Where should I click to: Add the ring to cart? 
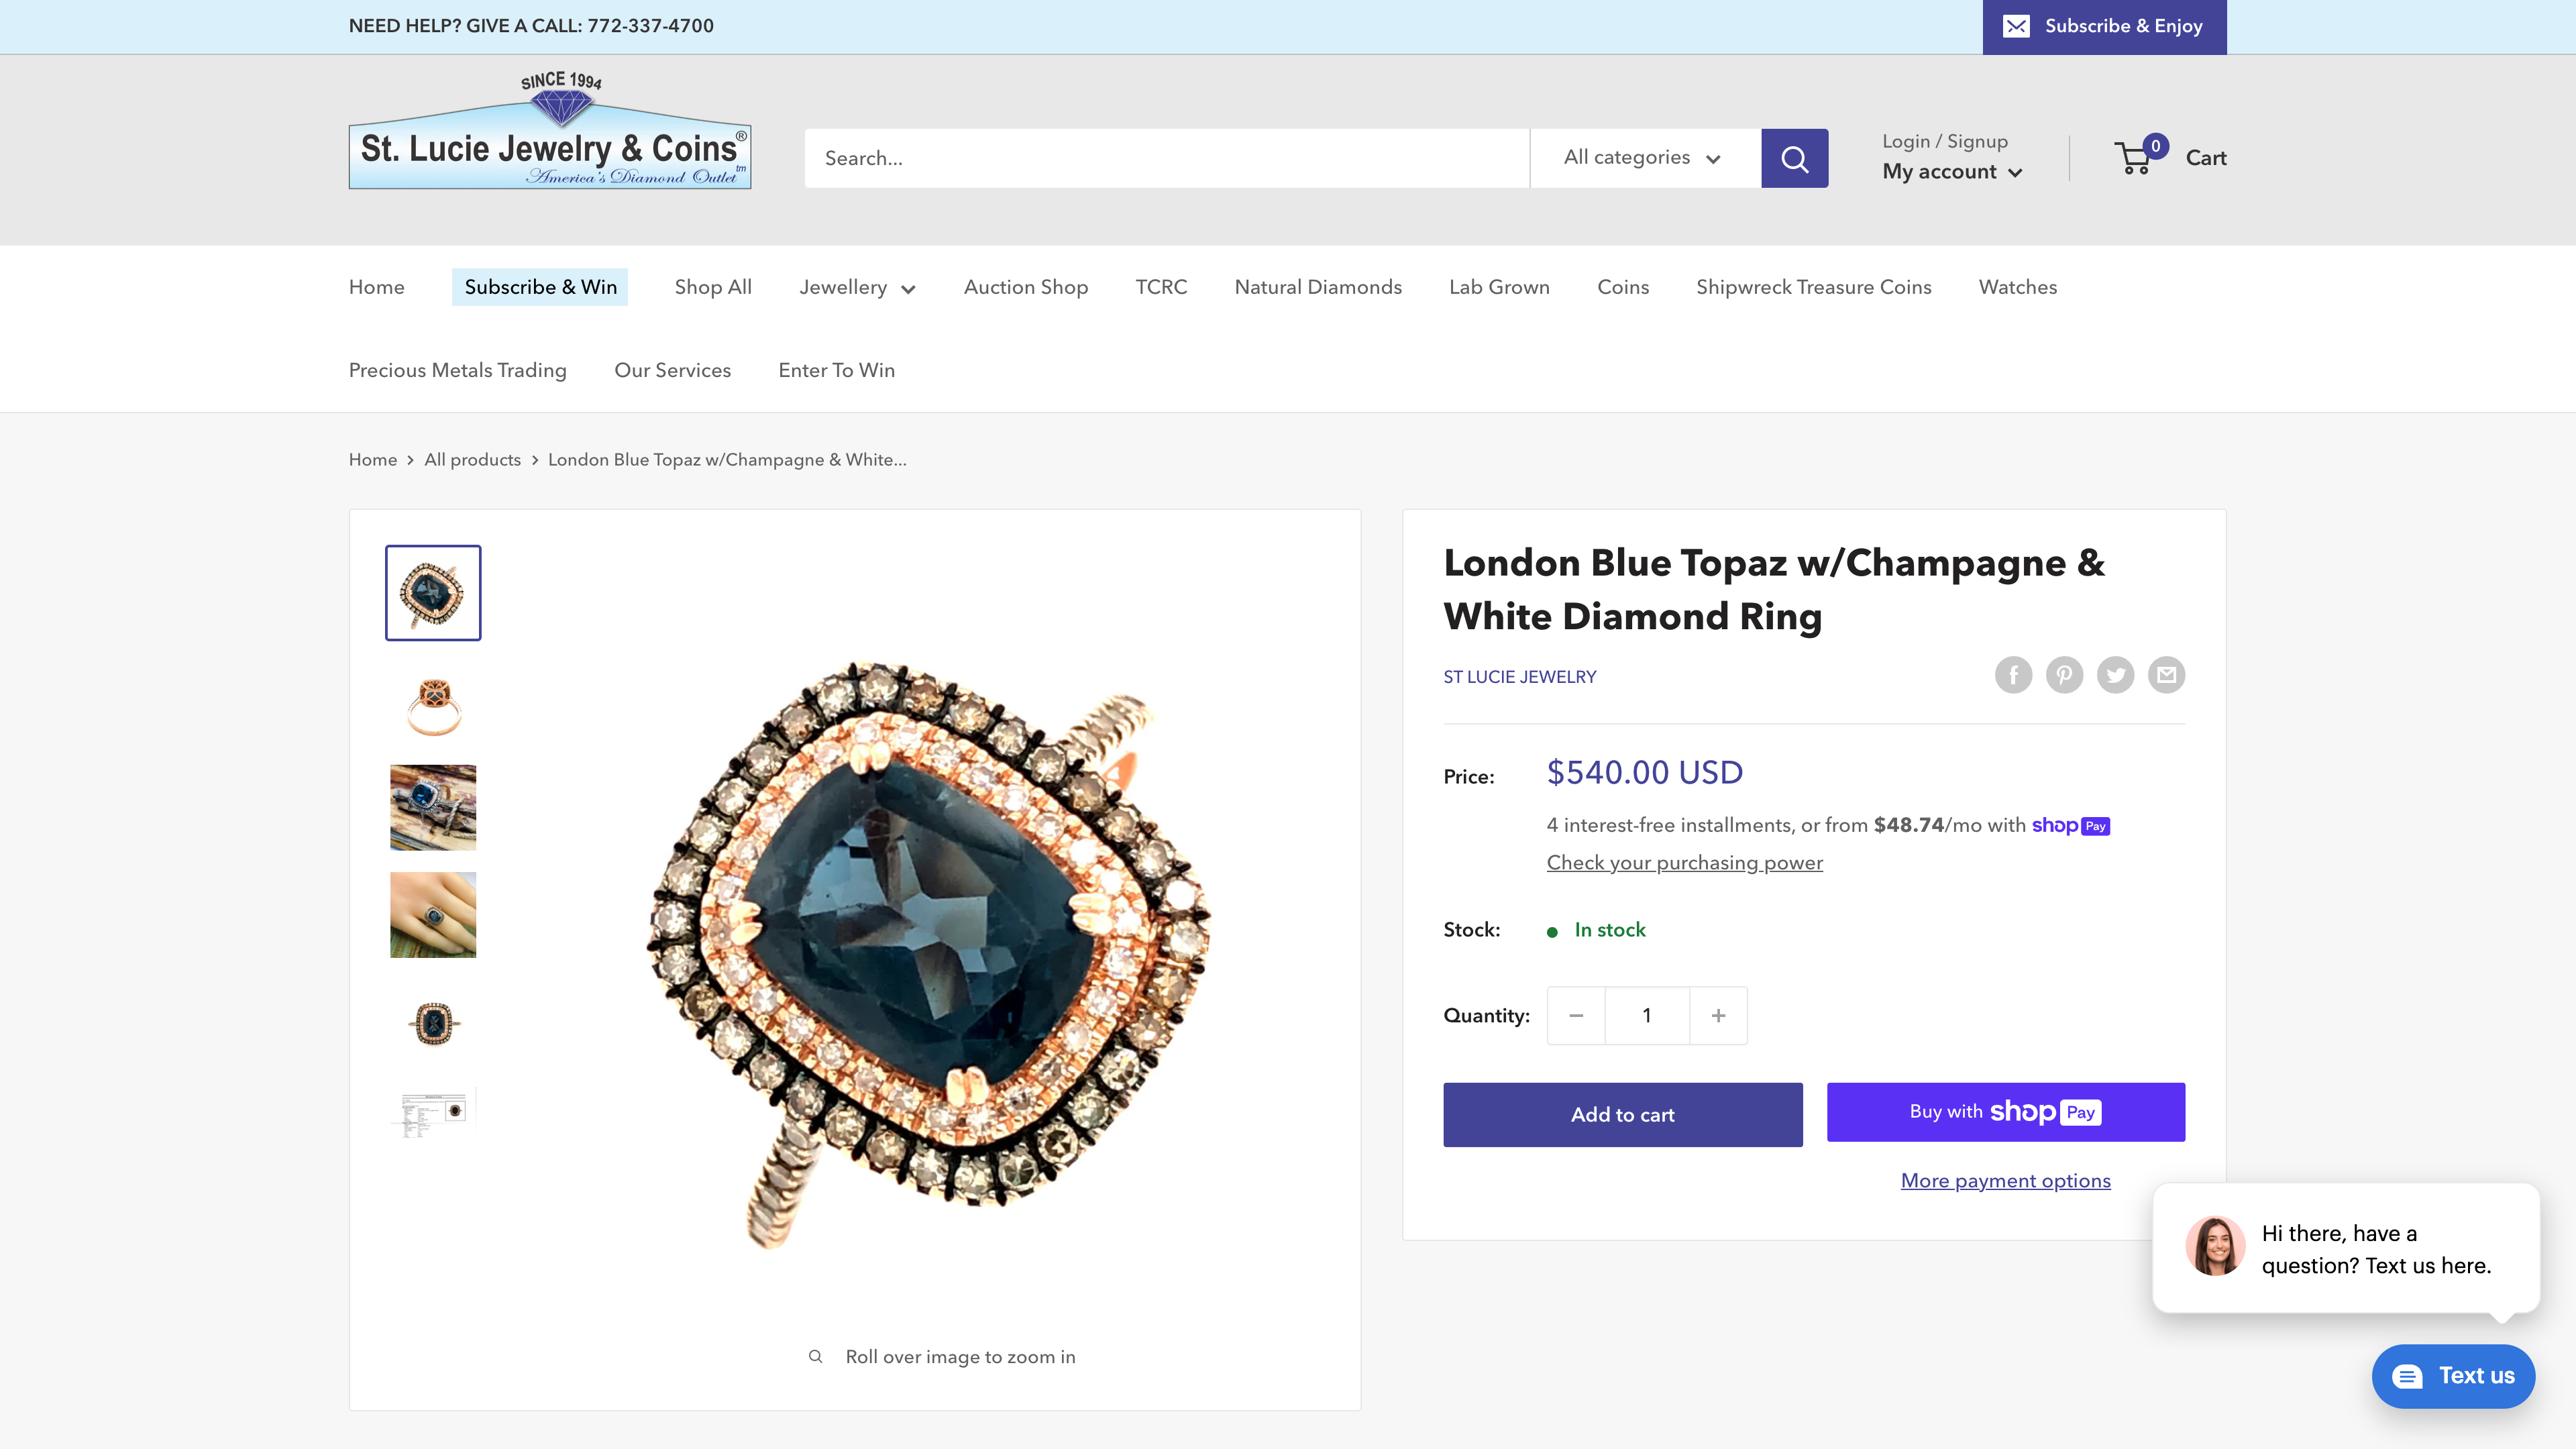coord(1622,1114)
